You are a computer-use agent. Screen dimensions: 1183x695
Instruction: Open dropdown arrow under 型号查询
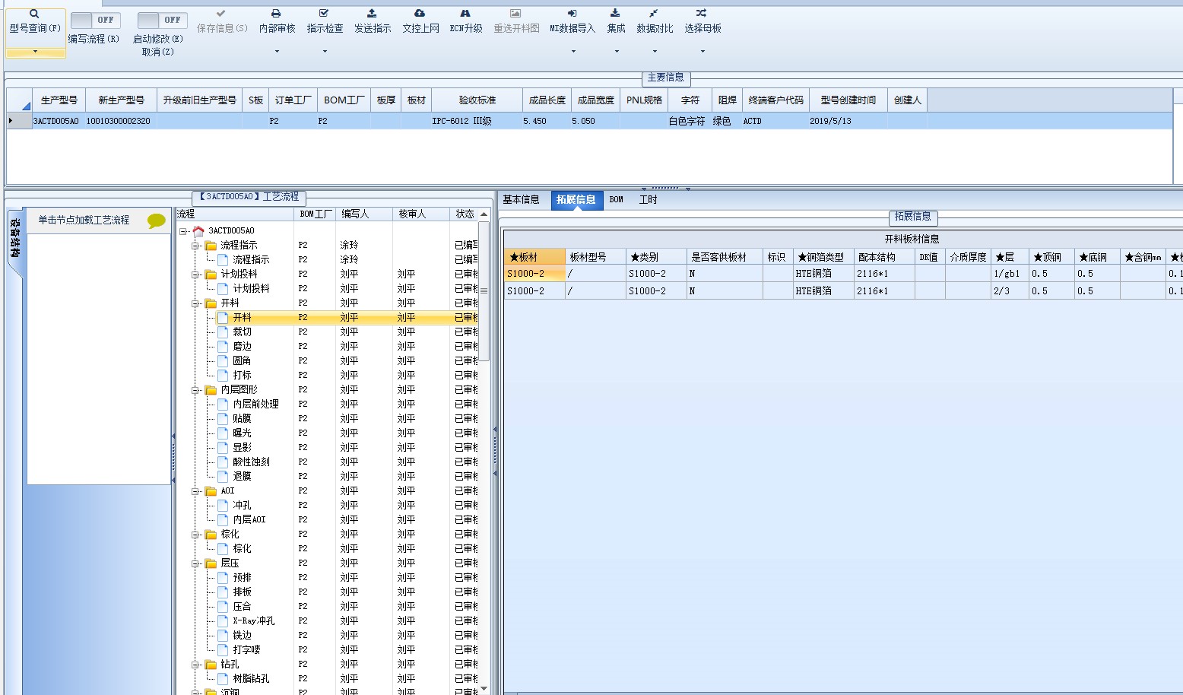[x=35, y=52]
